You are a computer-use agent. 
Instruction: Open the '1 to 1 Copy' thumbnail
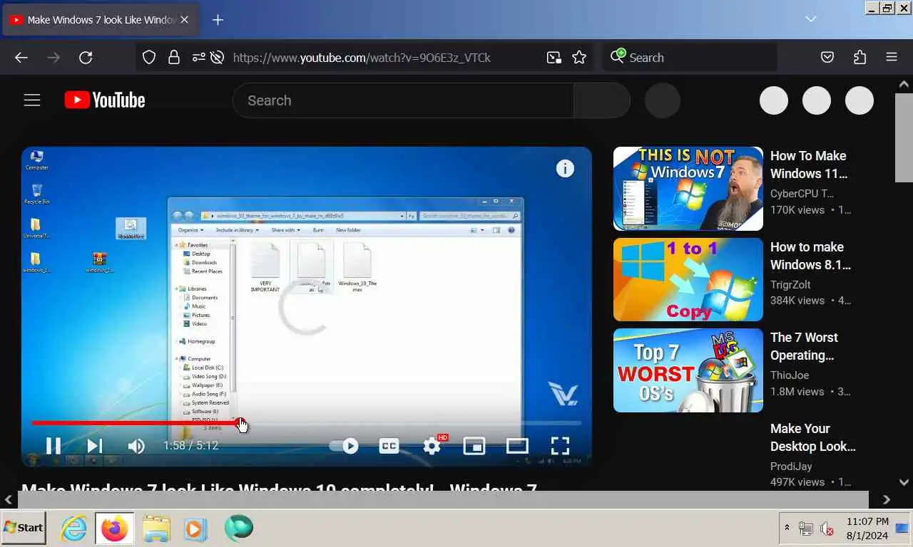688,279
